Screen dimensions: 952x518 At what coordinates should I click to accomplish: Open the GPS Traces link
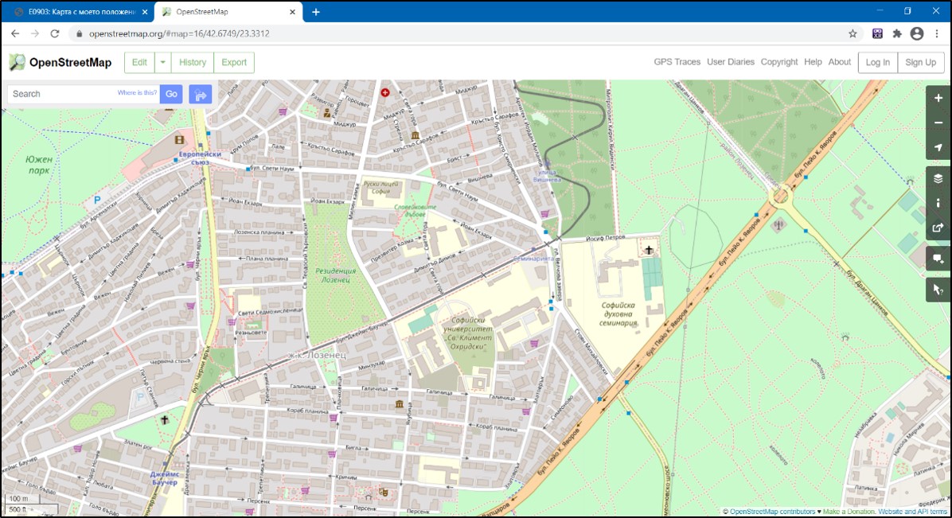pyautogui.click(x=677, y=62)
